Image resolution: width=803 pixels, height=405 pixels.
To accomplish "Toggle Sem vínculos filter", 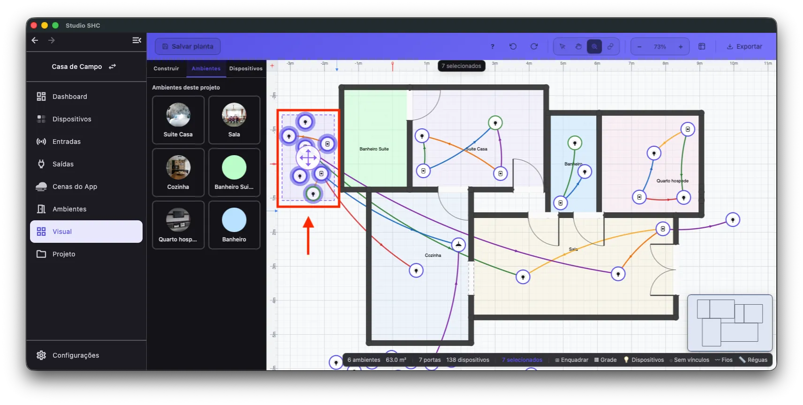I will pyautogui.click(x=689, y=360).
